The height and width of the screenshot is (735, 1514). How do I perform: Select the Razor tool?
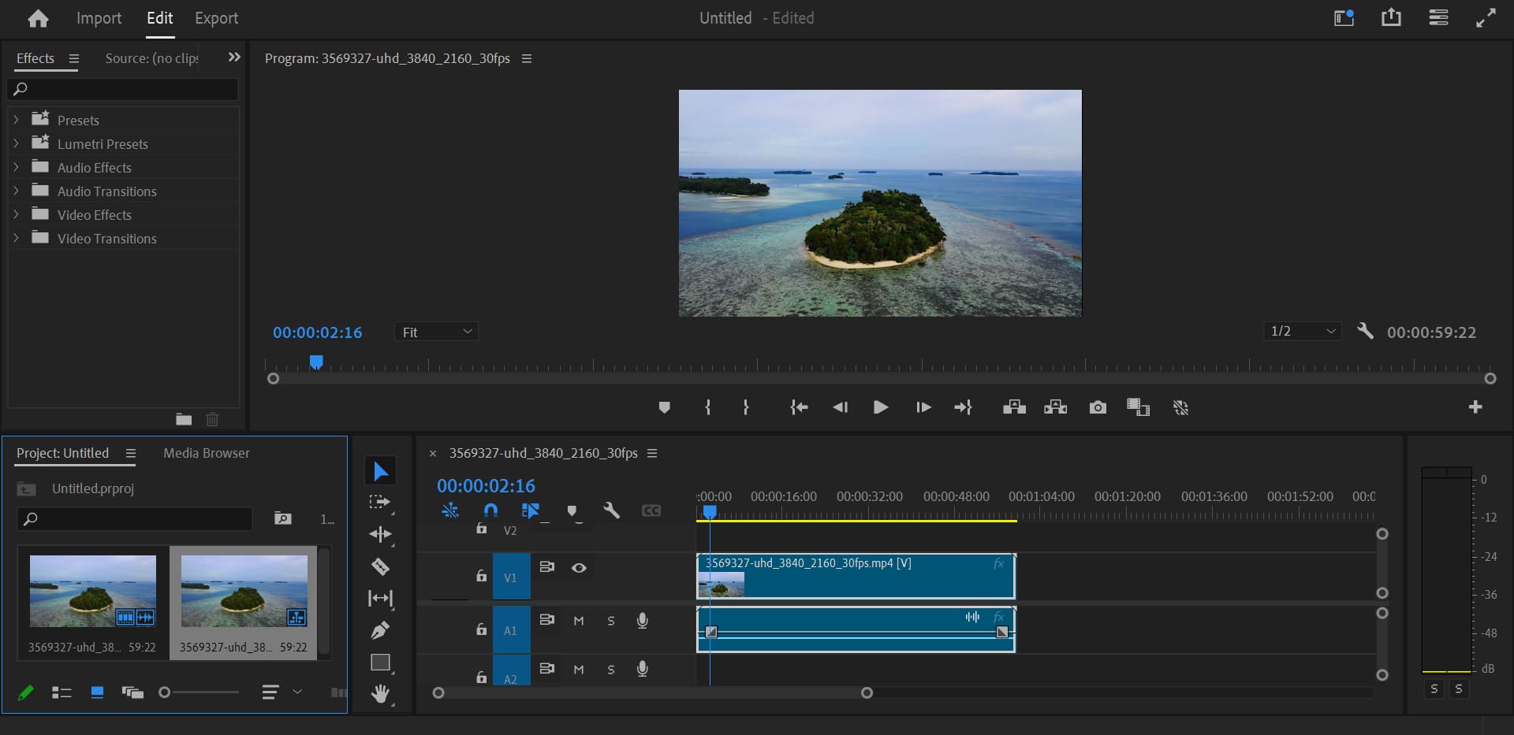[x=380, y=566]
